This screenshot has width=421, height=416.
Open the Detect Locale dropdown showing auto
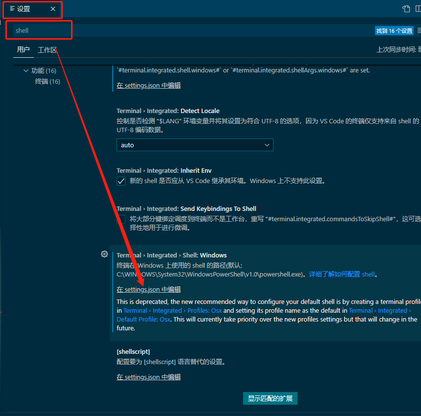click(195, 145)
